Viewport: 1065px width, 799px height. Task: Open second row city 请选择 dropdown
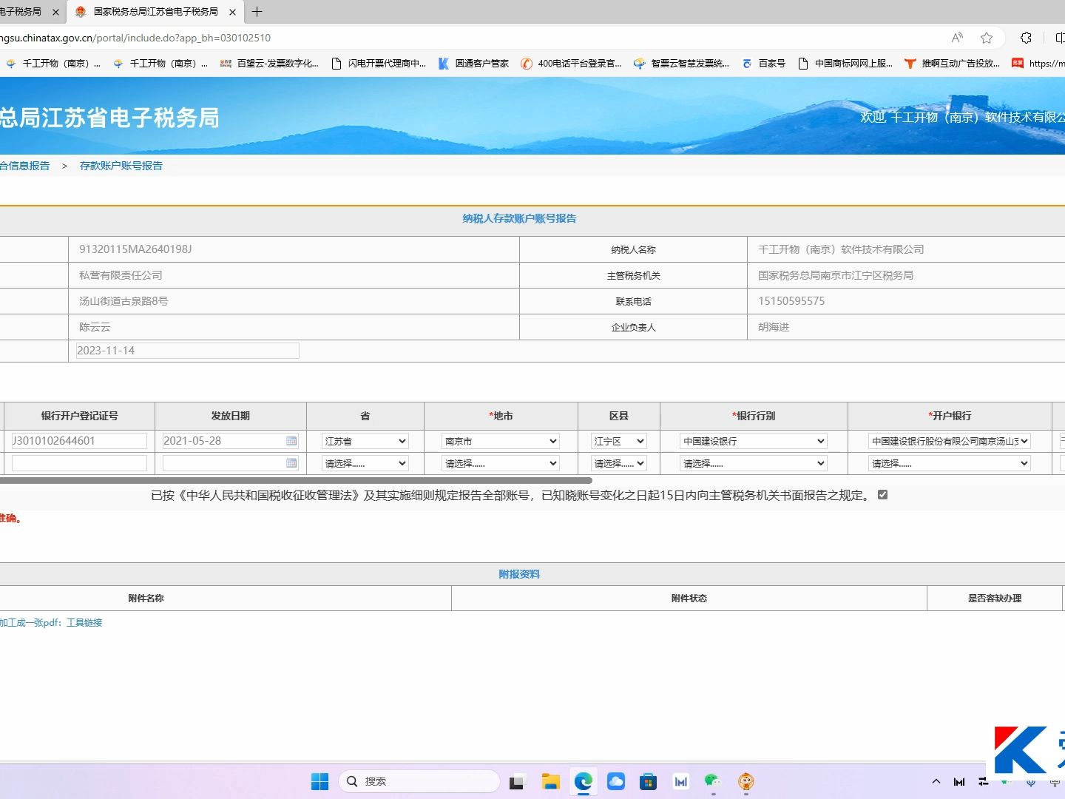click(501, 463)
